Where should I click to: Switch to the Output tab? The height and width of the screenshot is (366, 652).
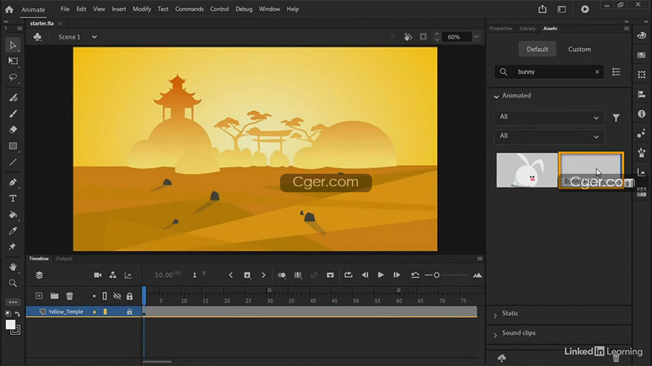coord(64,259)
